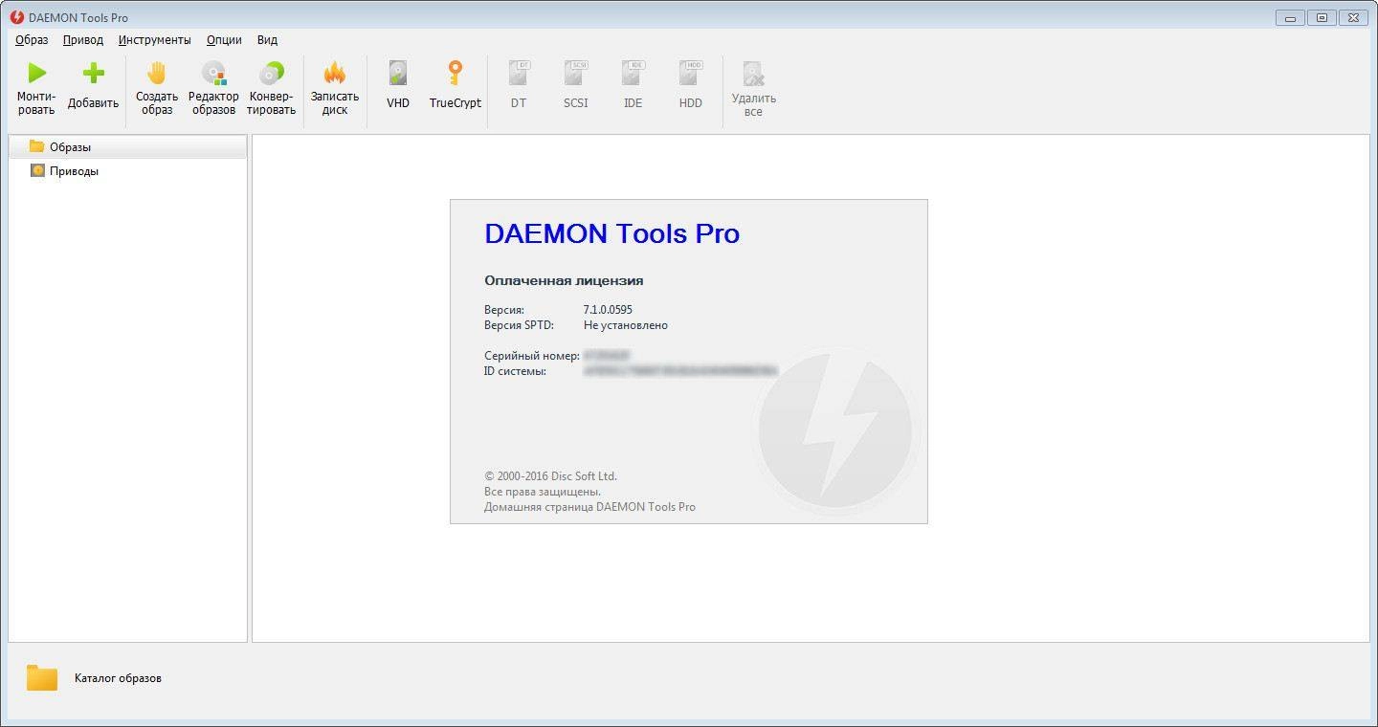Click the Каталог образов folder icon

(x=42, y=678)
